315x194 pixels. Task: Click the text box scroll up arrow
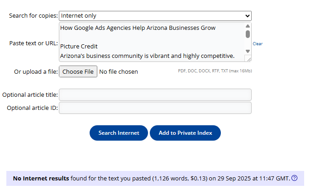pos(248,26)
